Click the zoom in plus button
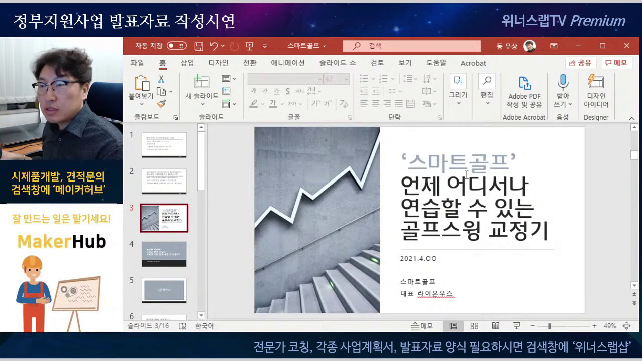 coord(594,326)
